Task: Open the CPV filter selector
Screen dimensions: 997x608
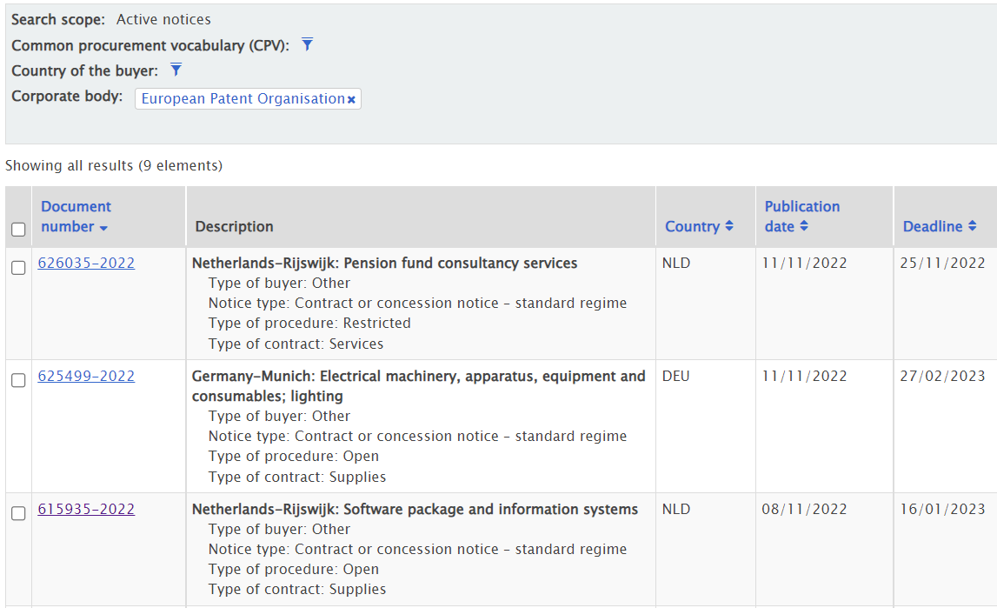Action: (x=307, y=44)
